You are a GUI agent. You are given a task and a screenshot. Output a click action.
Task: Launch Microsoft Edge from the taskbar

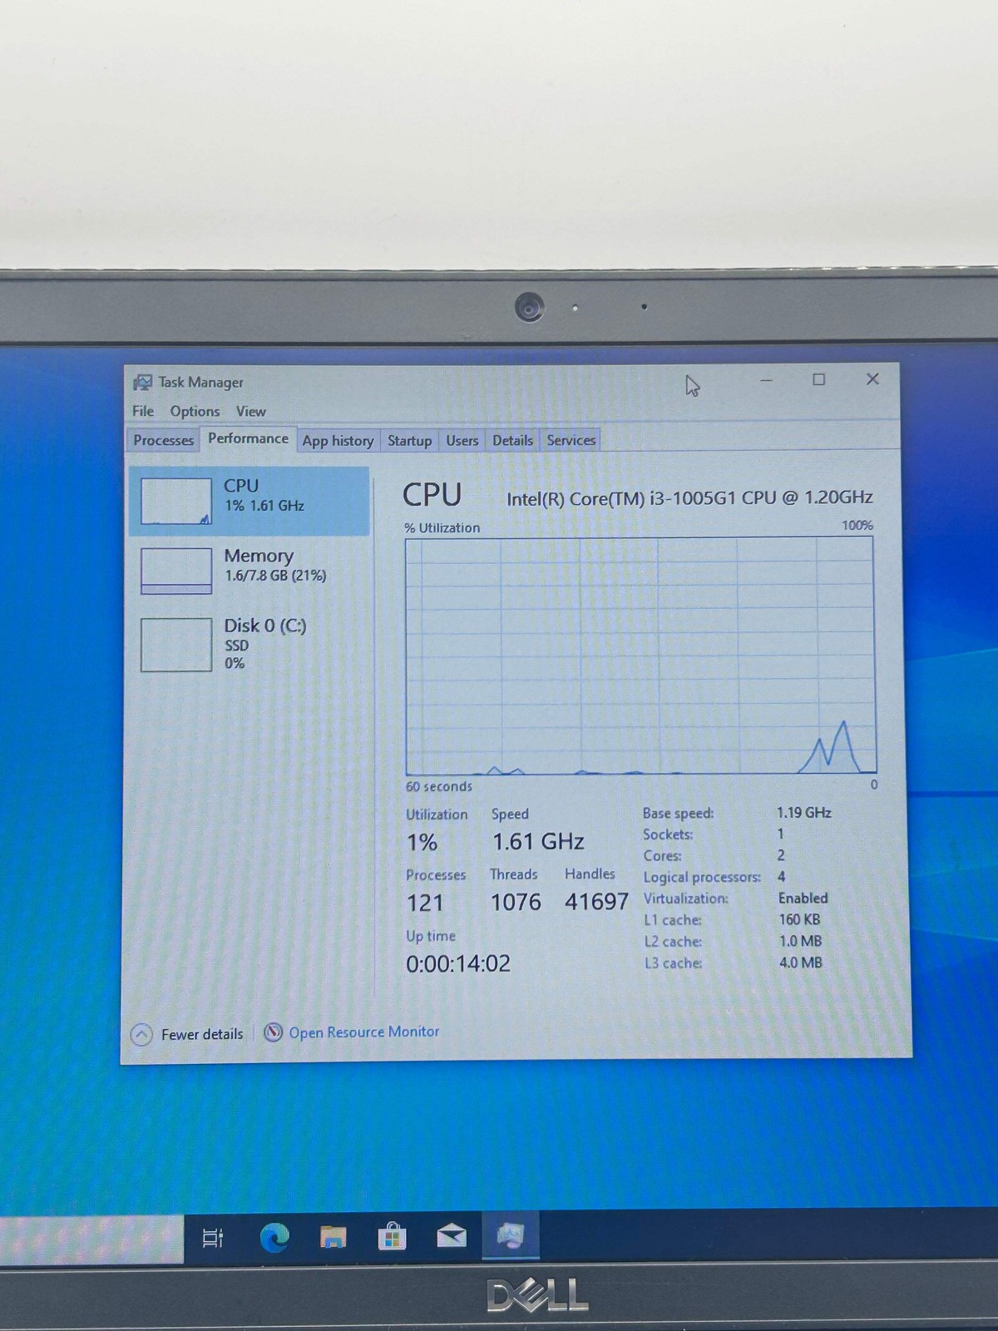point(274,1238)
